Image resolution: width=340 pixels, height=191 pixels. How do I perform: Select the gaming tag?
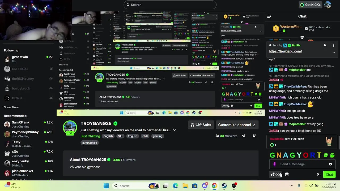pos(158,136)
